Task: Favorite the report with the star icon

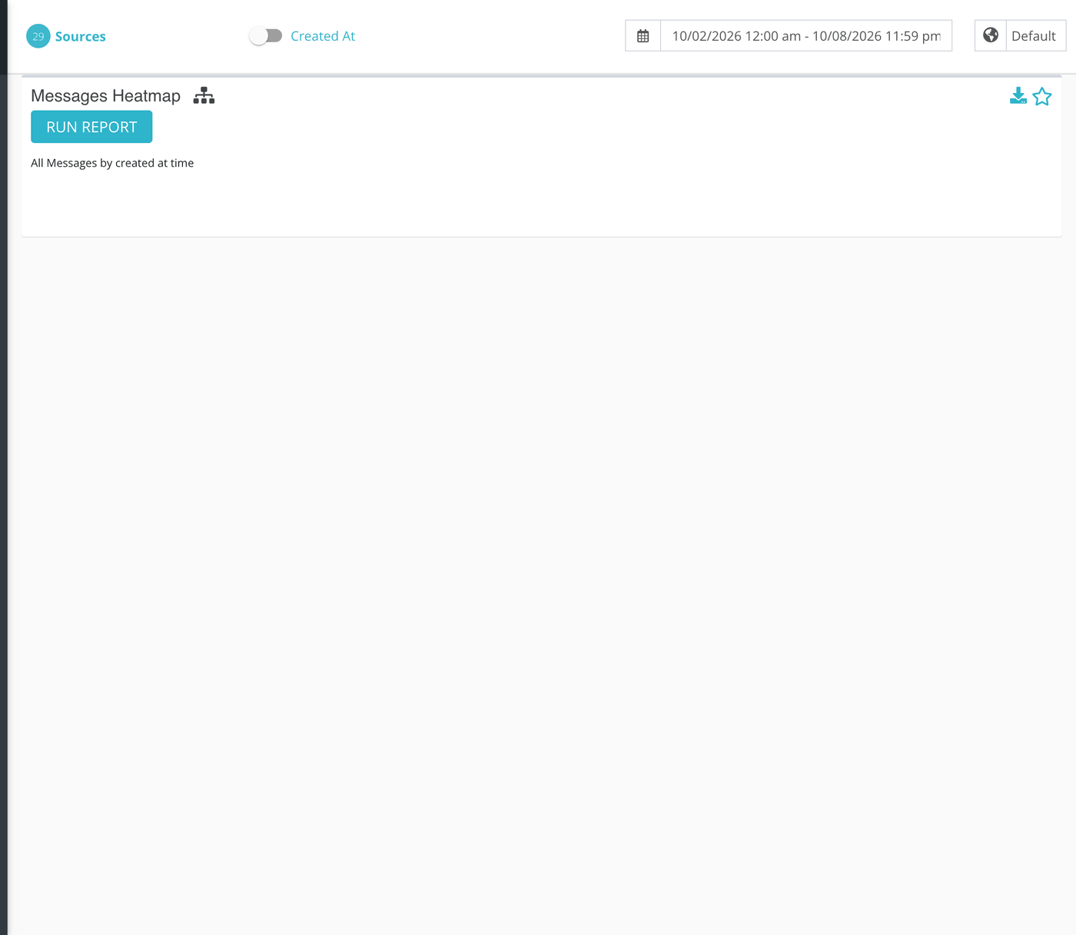Action: click(x=1042, y=96)
